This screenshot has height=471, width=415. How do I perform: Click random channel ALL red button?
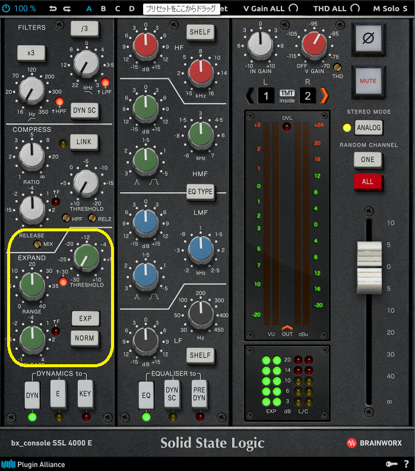(368, 182)
